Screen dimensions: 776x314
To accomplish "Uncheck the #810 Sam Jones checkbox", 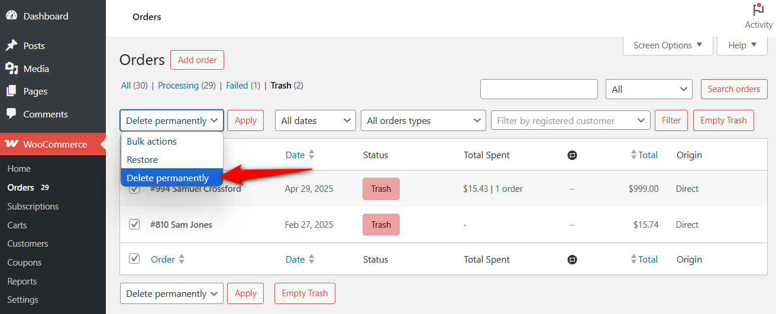I will coord(134,224).
